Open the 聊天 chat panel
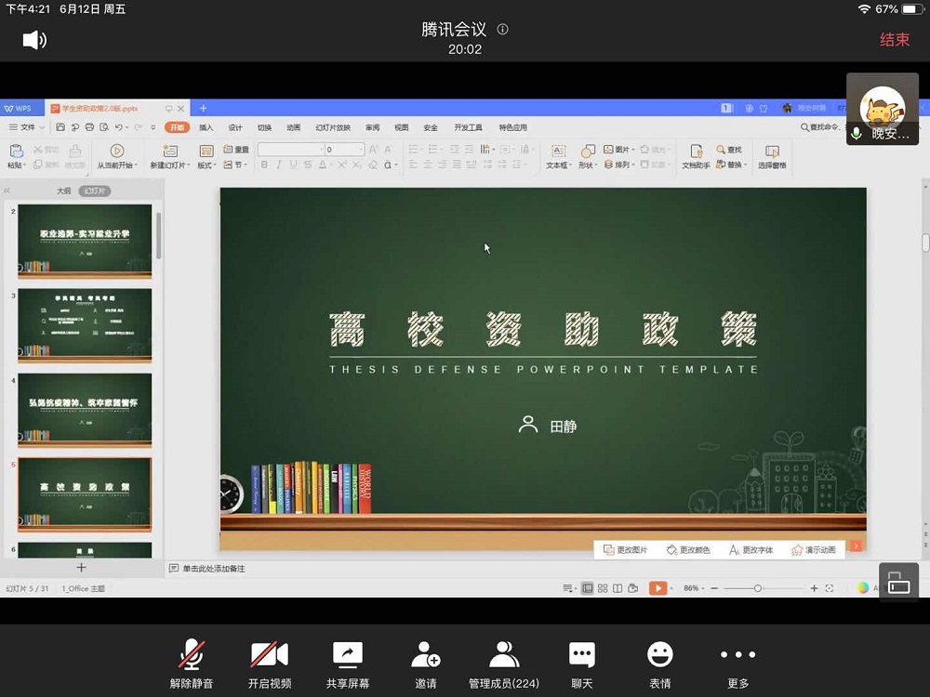The image size is (930, 697). pos(582,655)
